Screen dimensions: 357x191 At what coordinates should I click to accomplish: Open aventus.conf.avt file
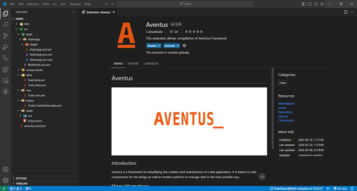[35, 126]
